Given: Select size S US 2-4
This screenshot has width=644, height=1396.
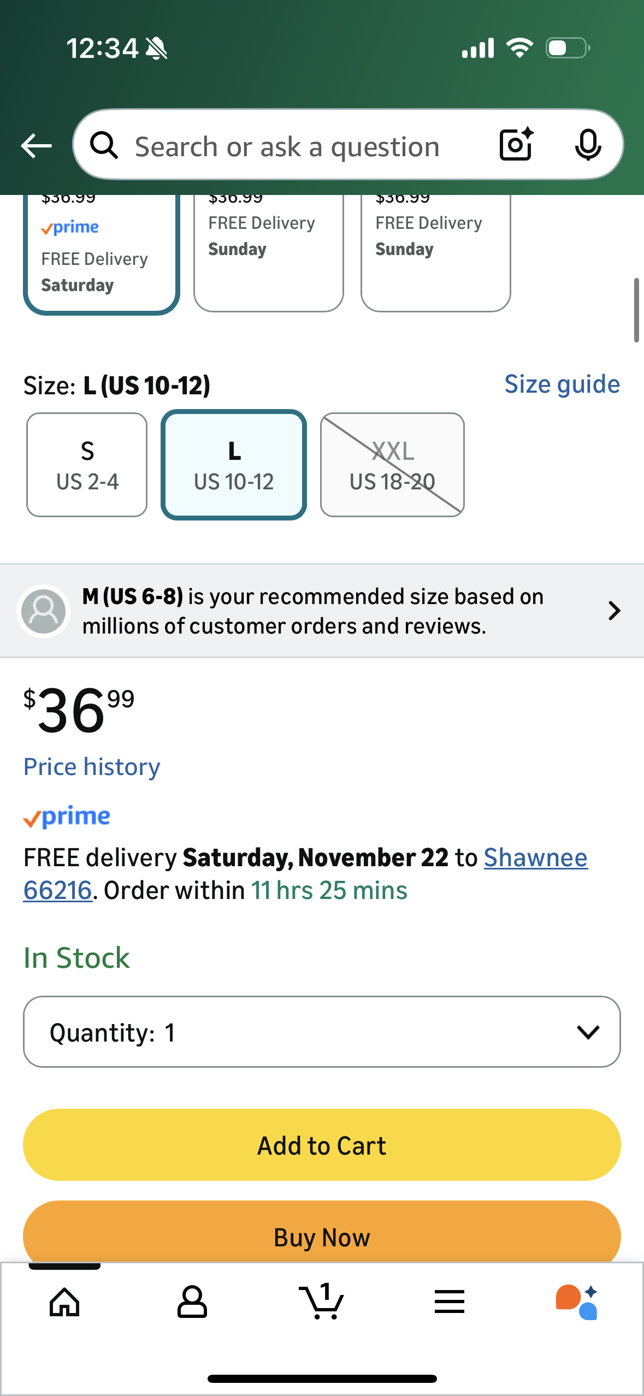Looking at the screenshot, I should 87,465.
